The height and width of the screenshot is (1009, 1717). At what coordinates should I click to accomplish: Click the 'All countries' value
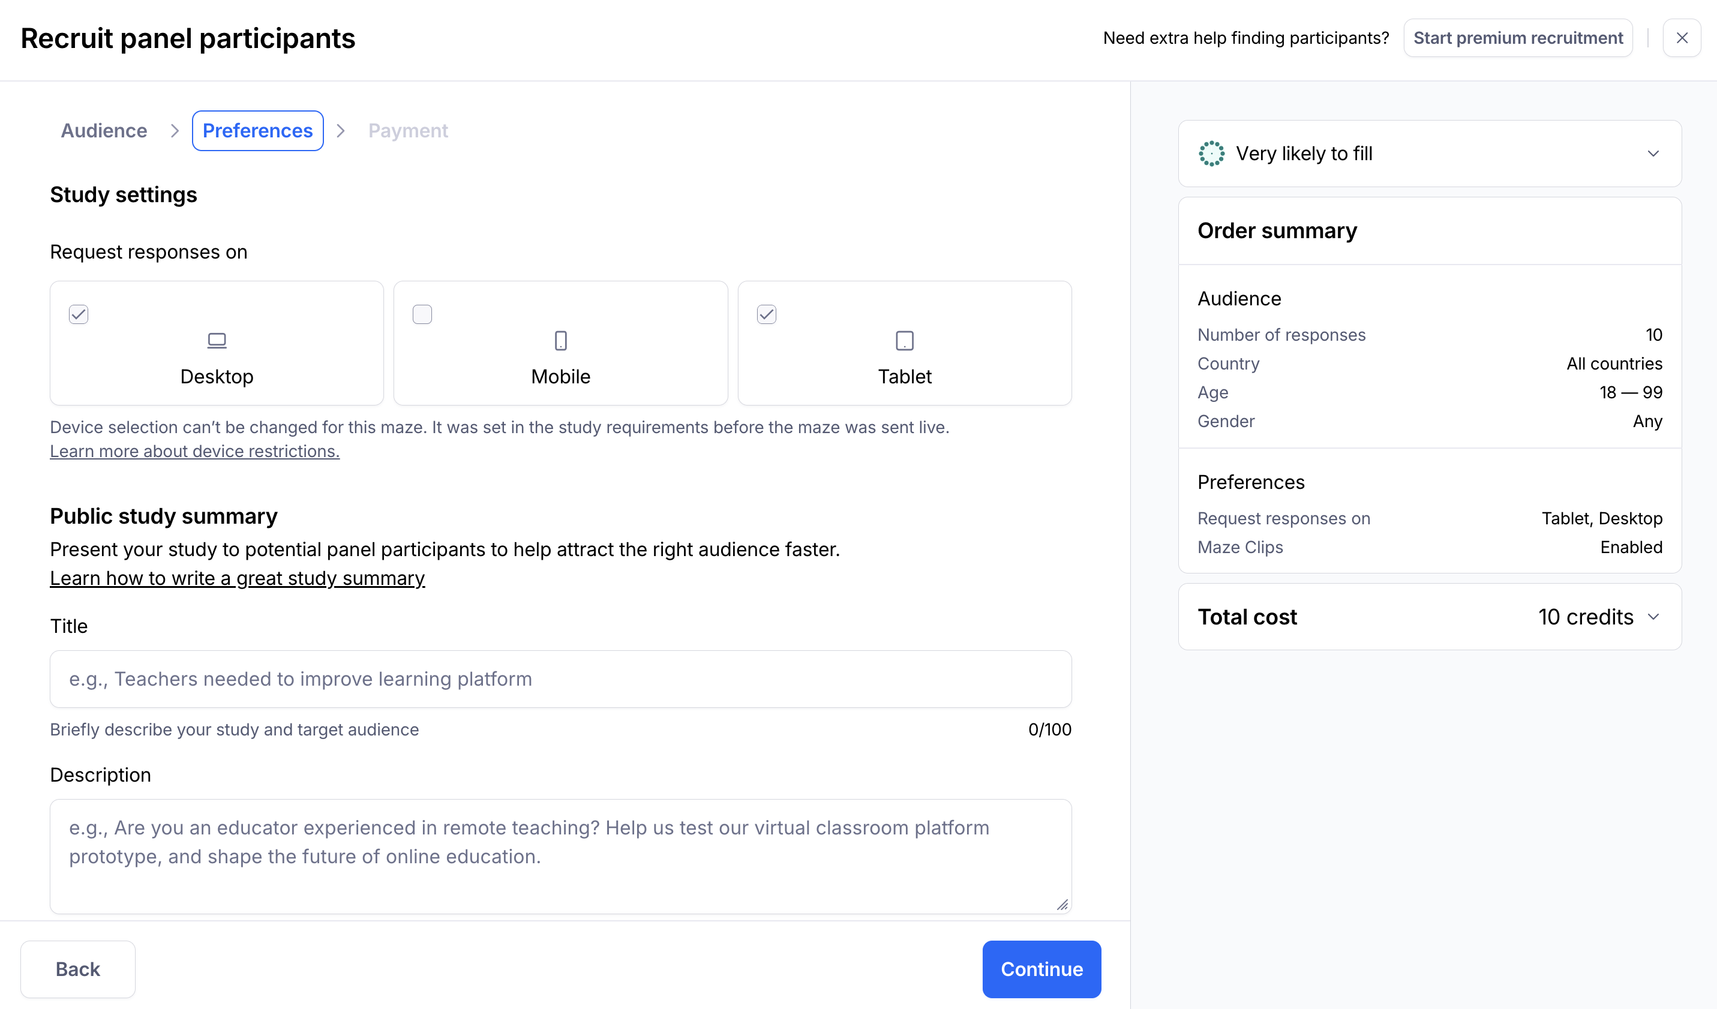(1614, 364)
